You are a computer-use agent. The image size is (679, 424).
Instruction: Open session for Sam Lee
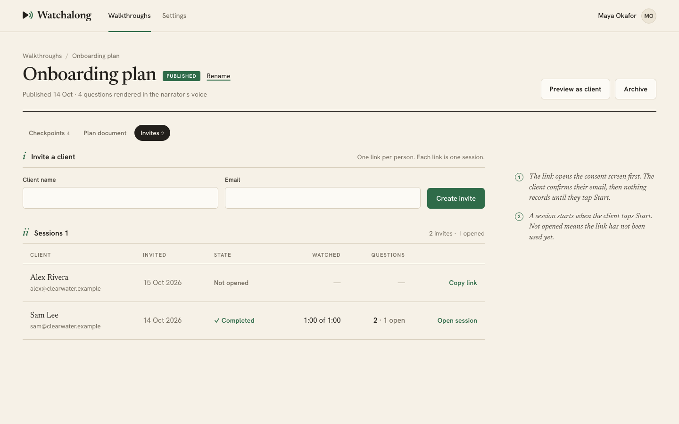tap(457, 320)
